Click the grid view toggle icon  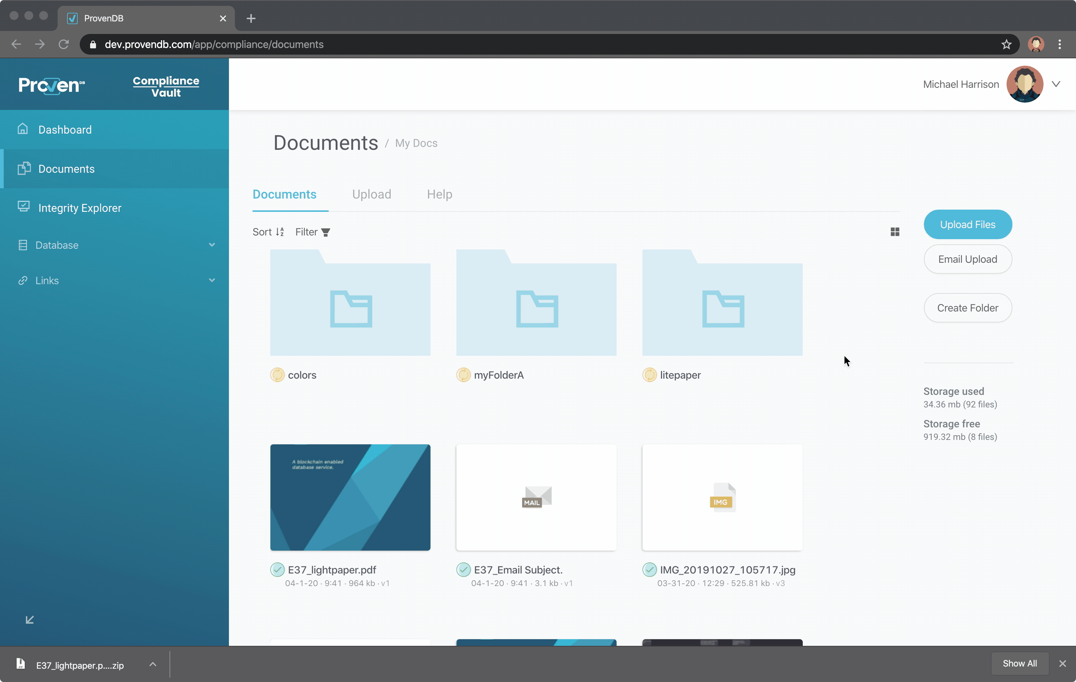(x=895, y=232)
